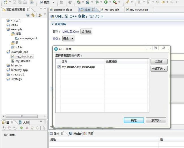Close the tc1.tc editor tab
Image resolution: width=184 pixels, height=148 pixels.
pos(93,10)
